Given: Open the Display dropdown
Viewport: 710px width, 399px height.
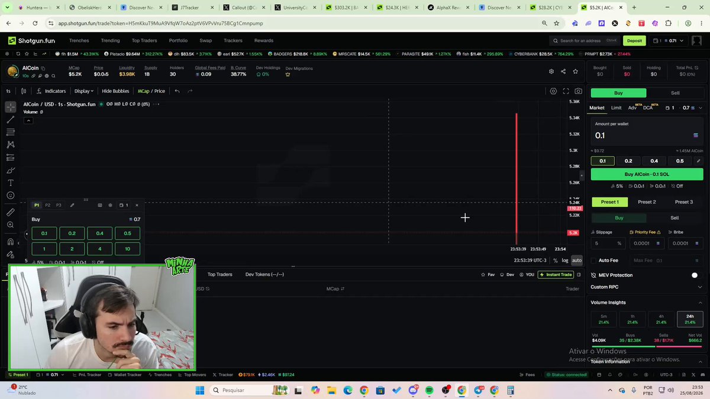Looking at the screenshot, I should [83, 91].
